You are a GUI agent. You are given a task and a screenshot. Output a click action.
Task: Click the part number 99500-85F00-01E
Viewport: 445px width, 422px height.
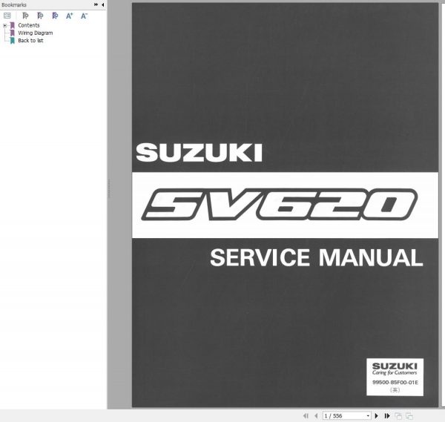point(395,382)
